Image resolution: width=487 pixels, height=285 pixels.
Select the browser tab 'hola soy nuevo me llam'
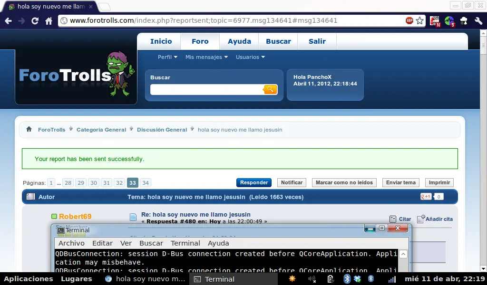point(50,7)
